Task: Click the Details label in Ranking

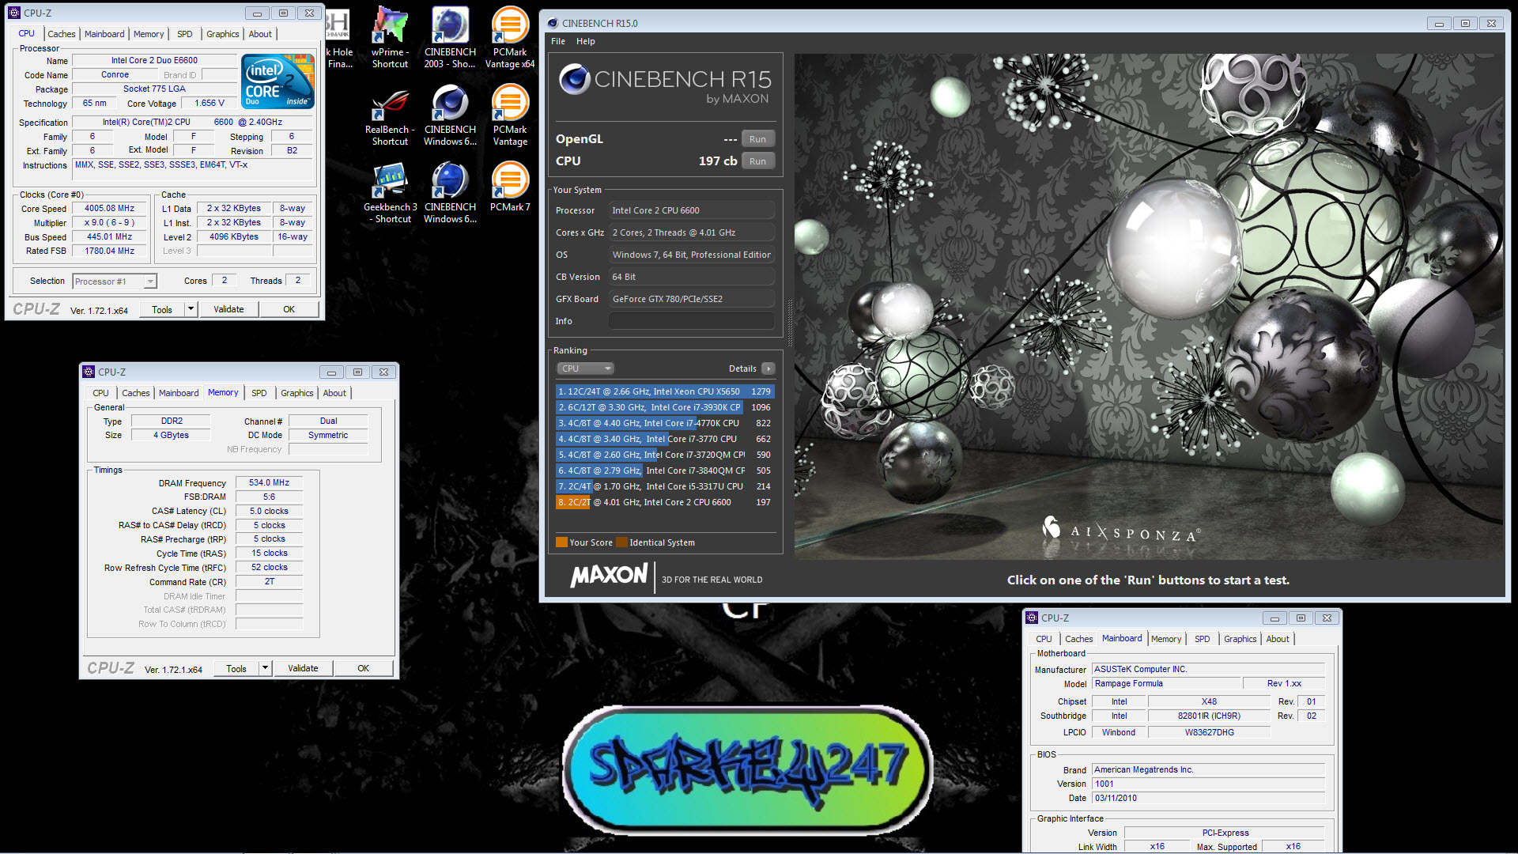Action: (742, 368)
